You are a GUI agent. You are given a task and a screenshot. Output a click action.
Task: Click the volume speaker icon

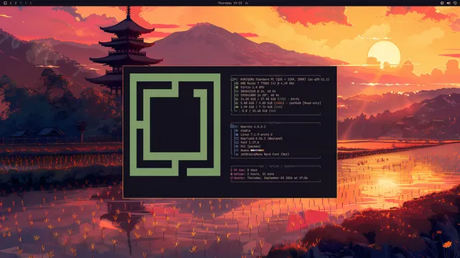click(x=448, y=3)
